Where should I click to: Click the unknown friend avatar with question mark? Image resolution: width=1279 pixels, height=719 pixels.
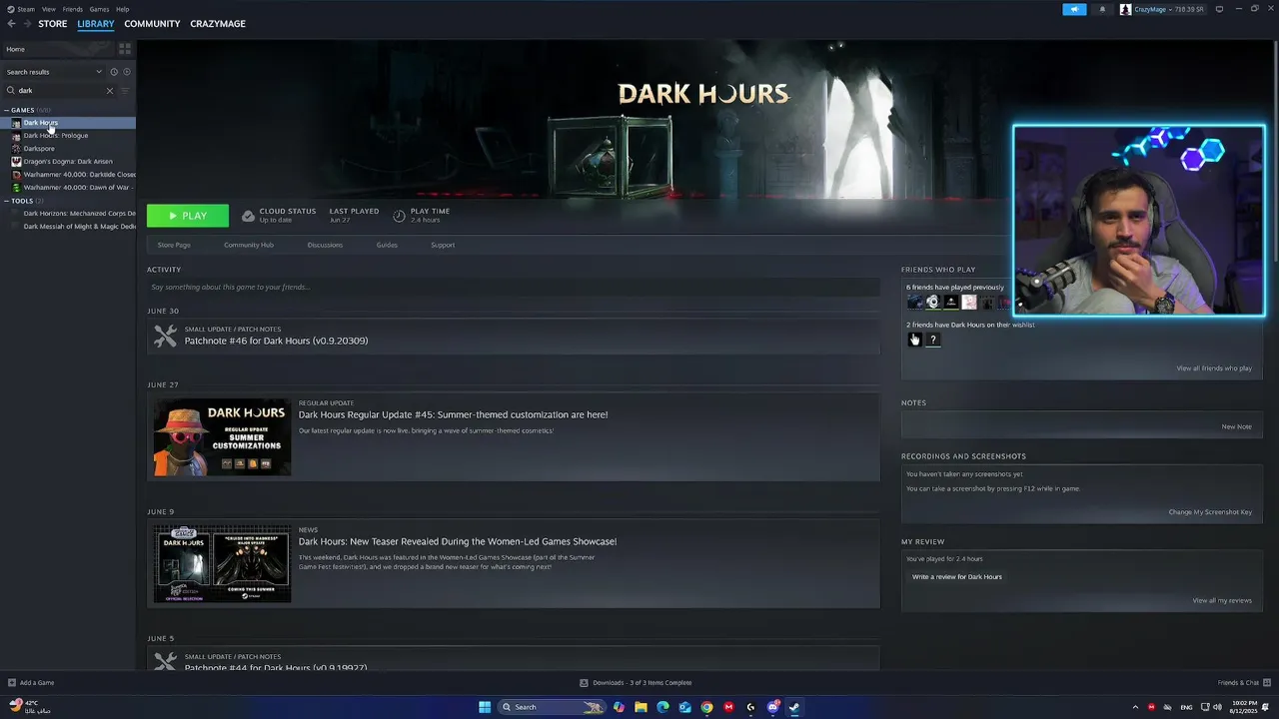point(933,340)
